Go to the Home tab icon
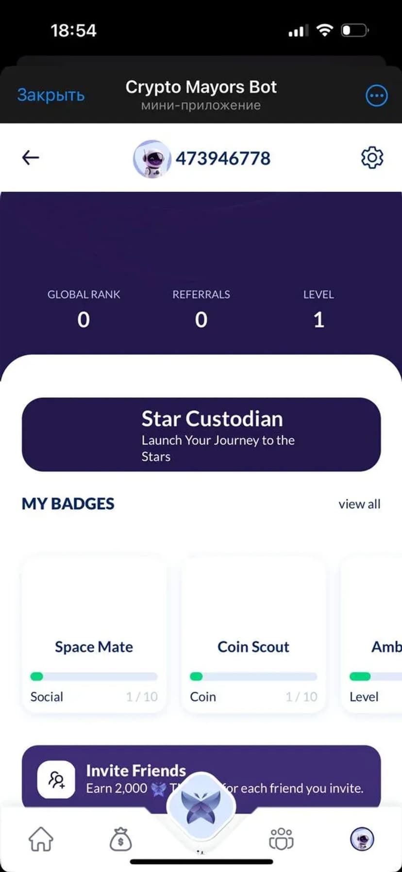Screen dimensions: 402x872 tap(41, 838)
